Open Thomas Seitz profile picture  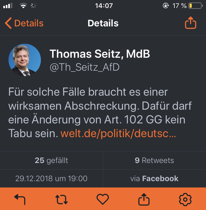point(25,60)
